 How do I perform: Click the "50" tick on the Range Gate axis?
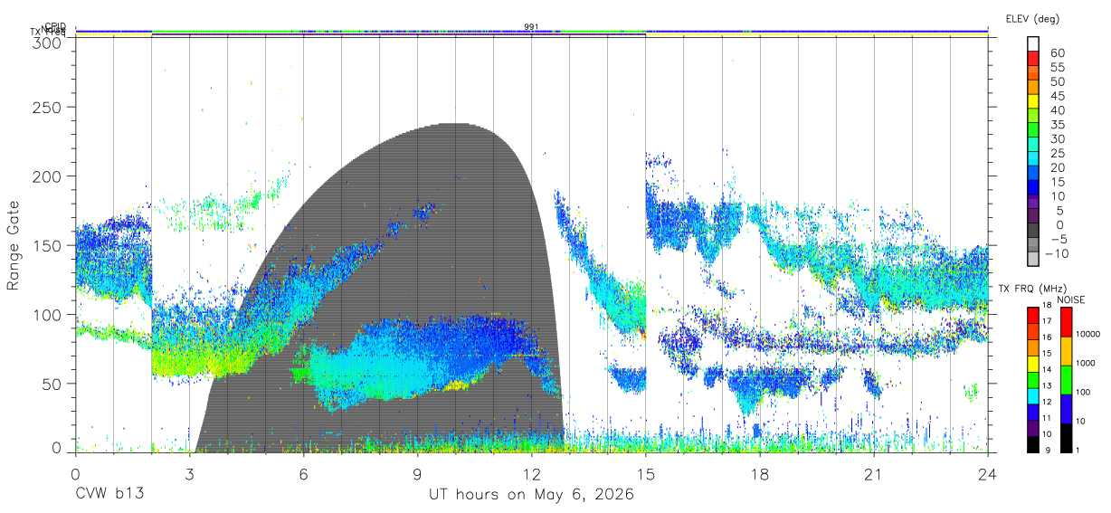point(51,384)
